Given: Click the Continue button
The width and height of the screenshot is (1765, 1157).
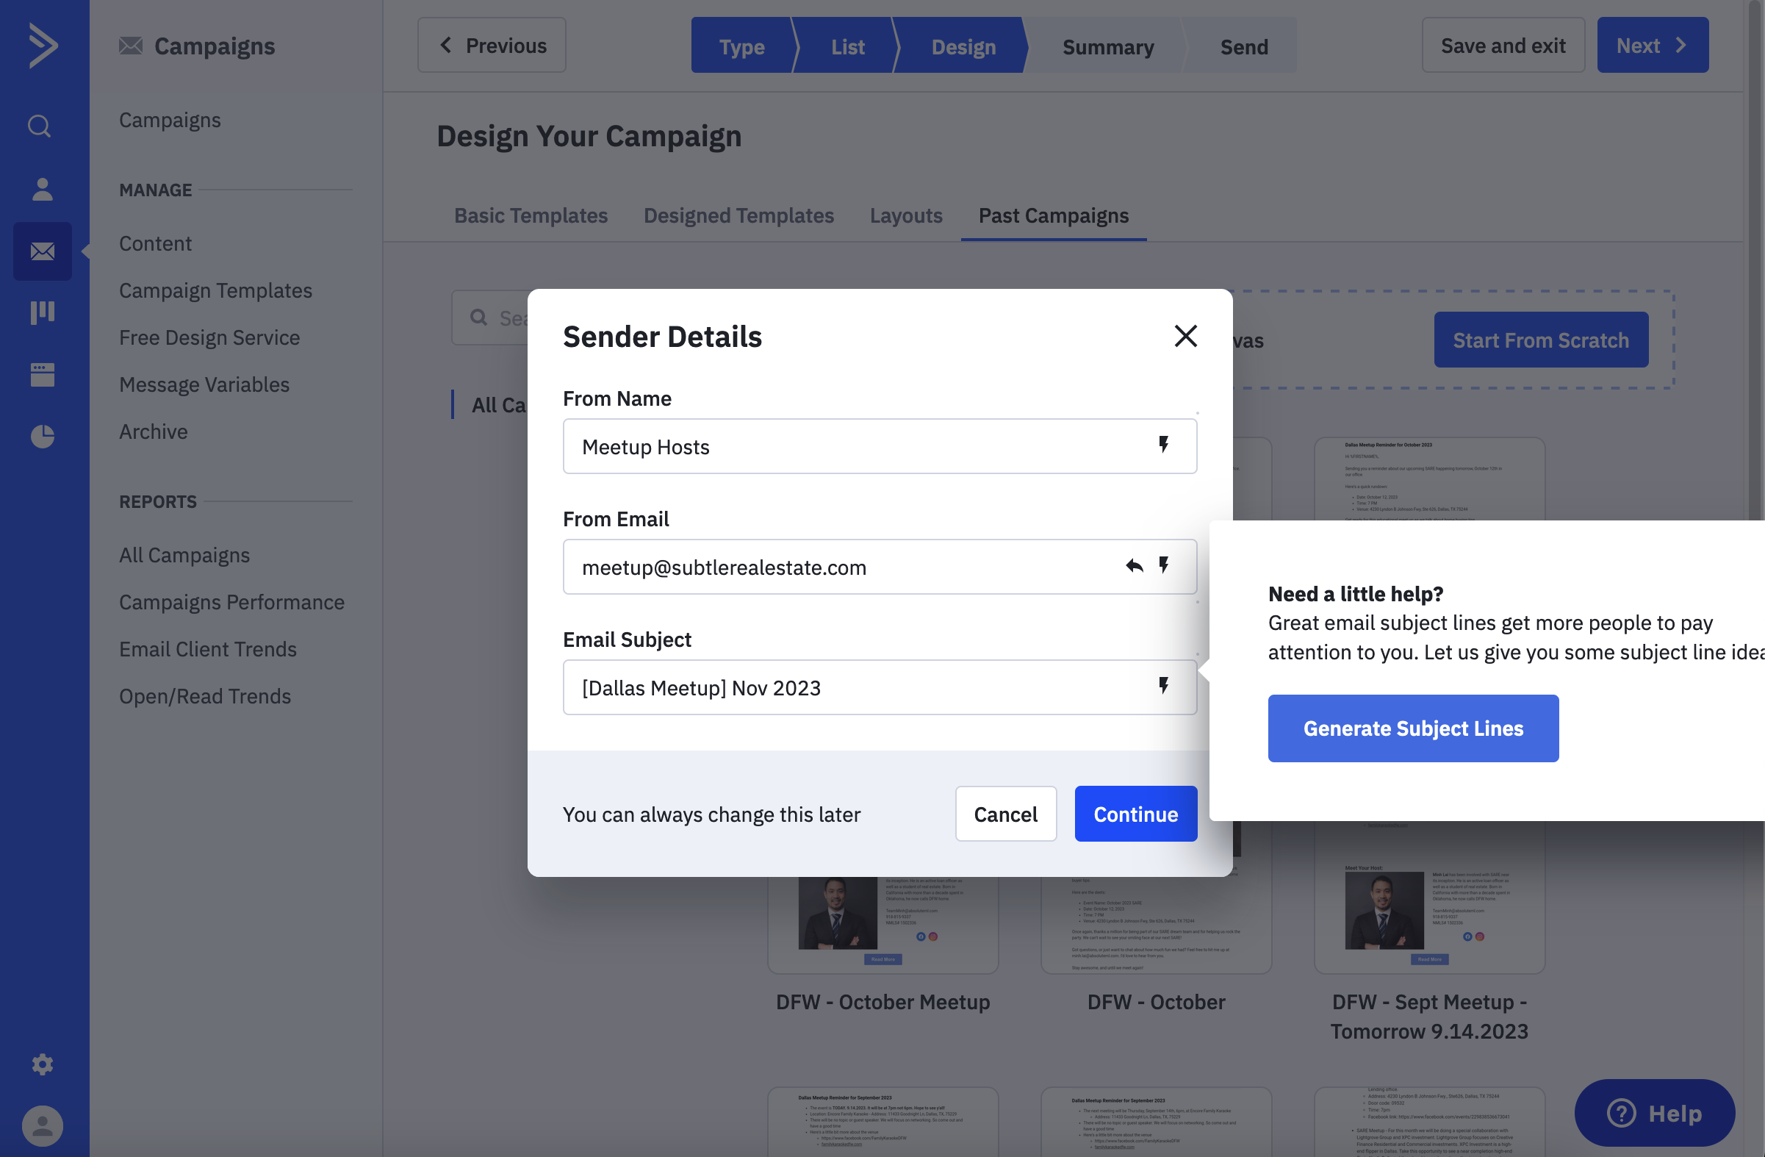Looking at the screenshot, I should coord(1135,814).
